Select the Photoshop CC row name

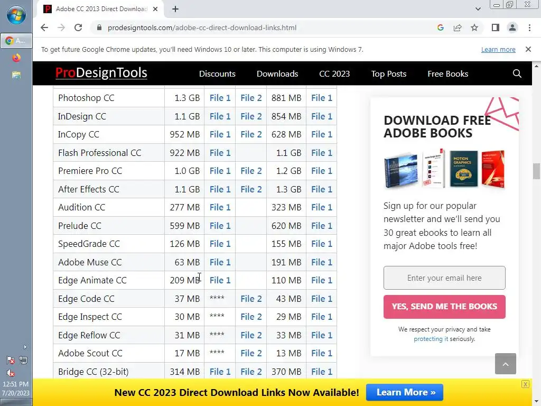[86, 98]
